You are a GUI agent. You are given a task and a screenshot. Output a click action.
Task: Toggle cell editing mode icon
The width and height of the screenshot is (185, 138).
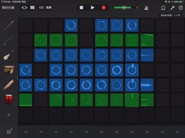click(9, 131)
